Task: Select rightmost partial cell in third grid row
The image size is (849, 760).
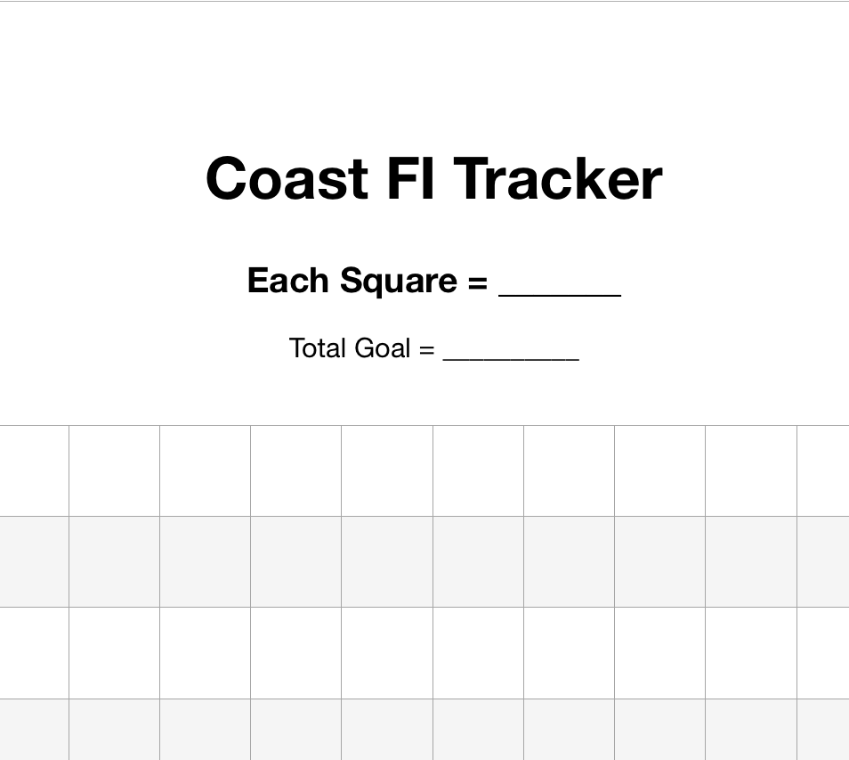Action: 823,653
